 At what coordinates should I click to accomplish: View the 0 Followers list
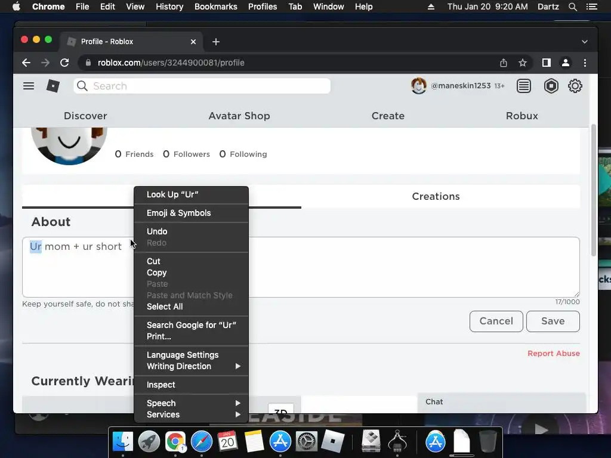[186, 154]
